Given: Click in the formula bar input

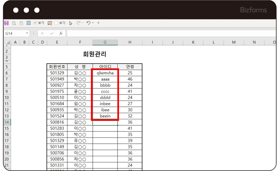Looking at the screenshot, I should pos(168,33).
